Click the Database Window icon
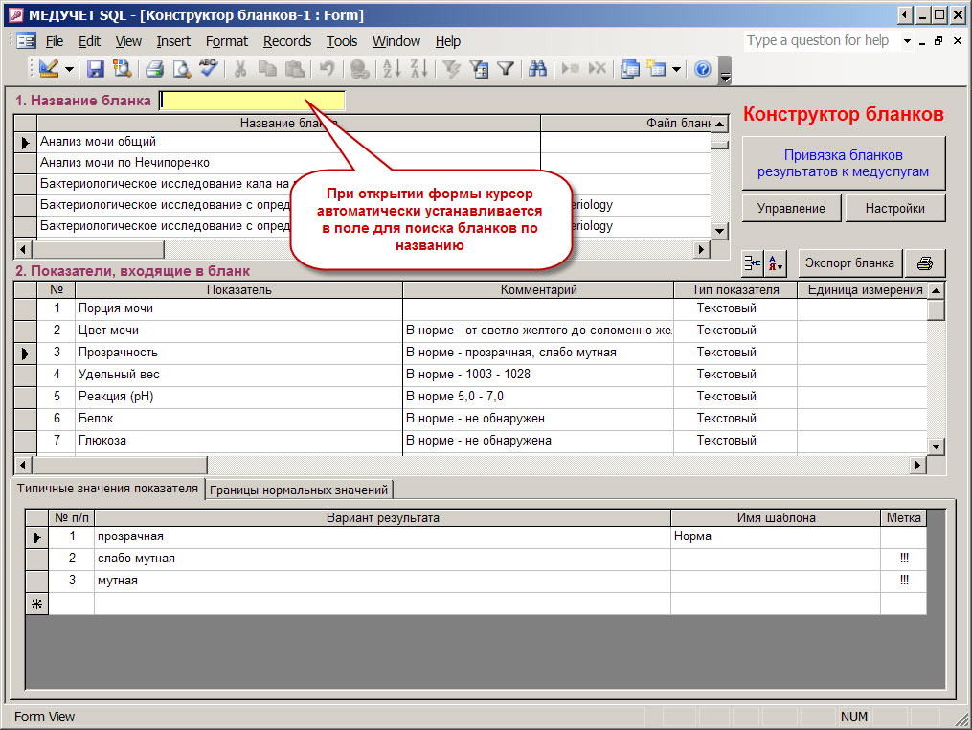Image resolution: width=972 pixels, height=730 pixels. click(x=630, y=69)
